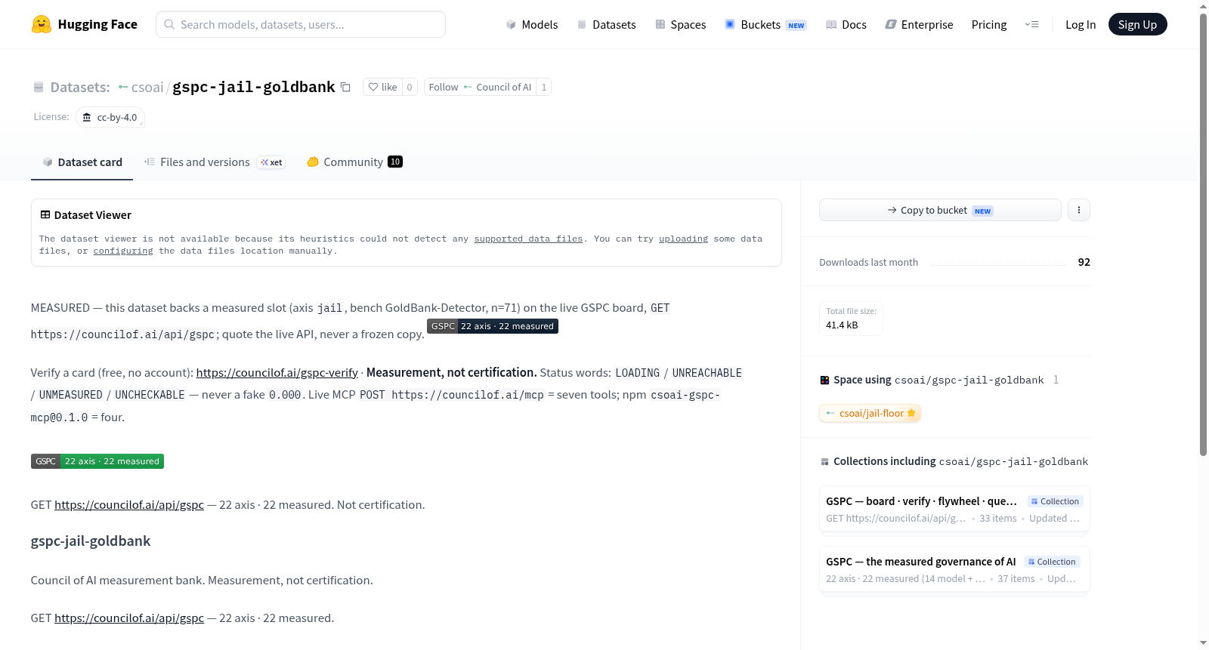
Task: Open the councilof.ai/gspc-verify link
Action: pyautogui.click(x=277, y=372)
